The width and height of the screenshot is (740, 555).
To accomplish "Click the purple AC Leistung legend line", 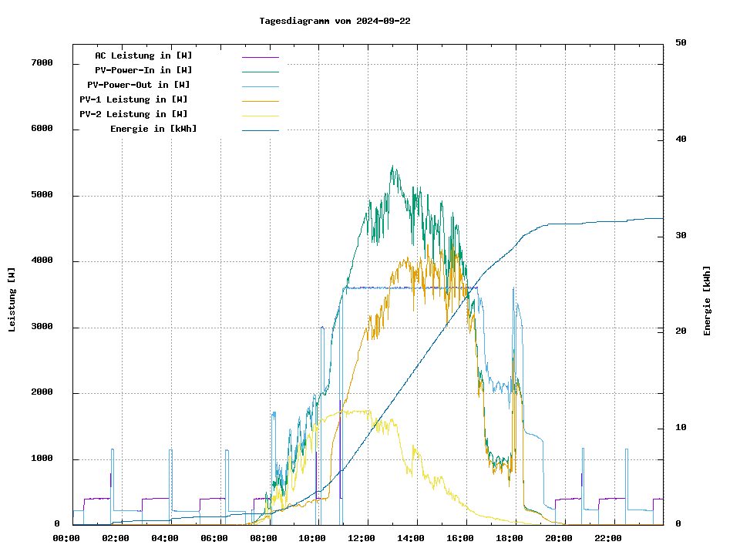I will (x=260, y=57).
